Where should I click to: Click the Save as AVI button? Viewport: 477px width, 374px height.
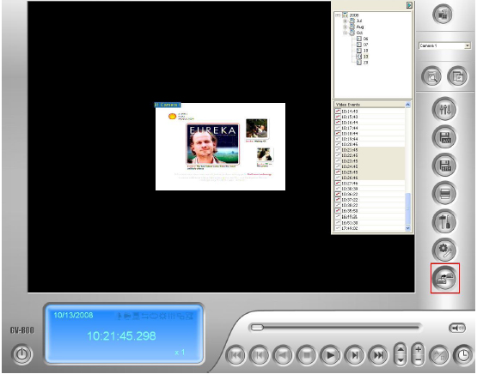444,137
